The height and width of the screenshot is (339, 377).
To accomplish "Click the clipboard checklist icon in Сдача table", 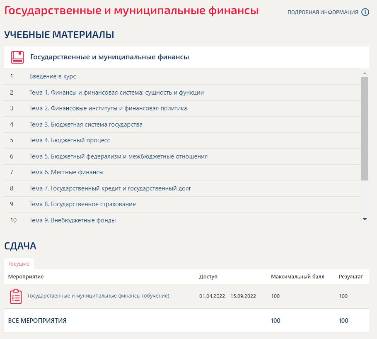I will tap(16, 296).
